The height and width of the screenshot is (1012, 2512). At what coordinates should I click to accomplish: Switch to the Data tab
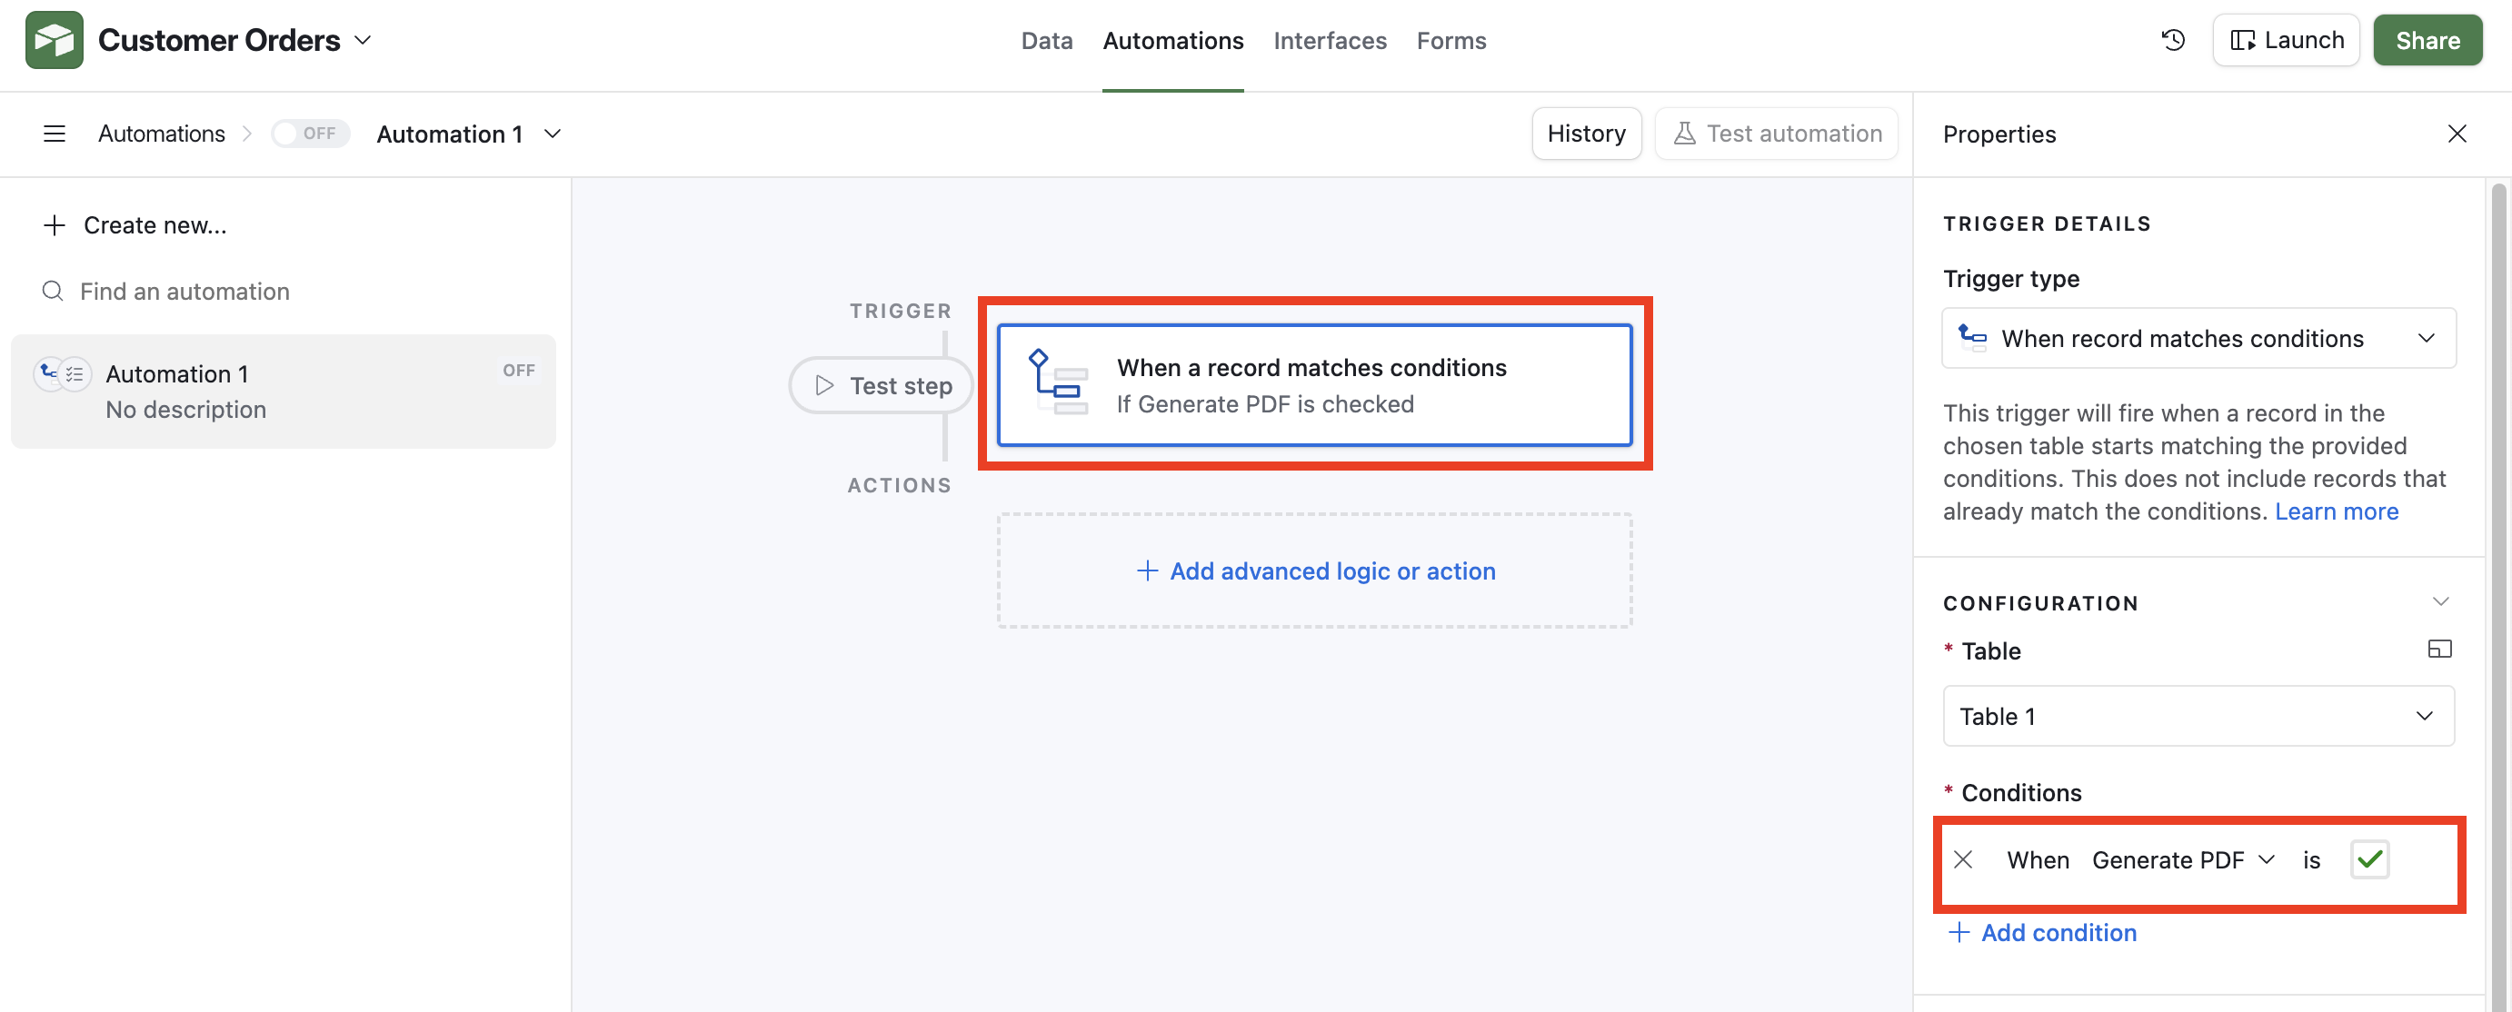click(x=1046, y=40)
